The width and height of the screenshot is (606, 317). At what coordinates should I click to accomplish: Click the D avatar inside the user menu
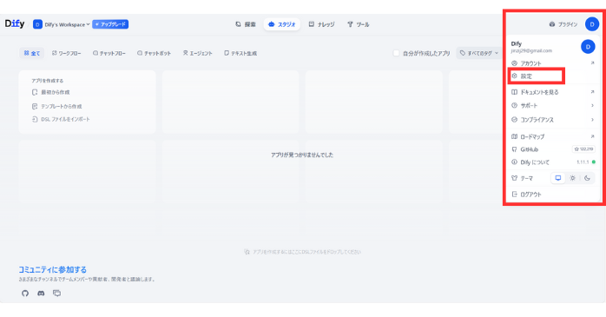click(588, 47)
